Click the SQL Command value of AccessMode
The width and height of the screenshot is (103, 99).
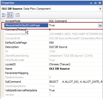pos(58,21)
